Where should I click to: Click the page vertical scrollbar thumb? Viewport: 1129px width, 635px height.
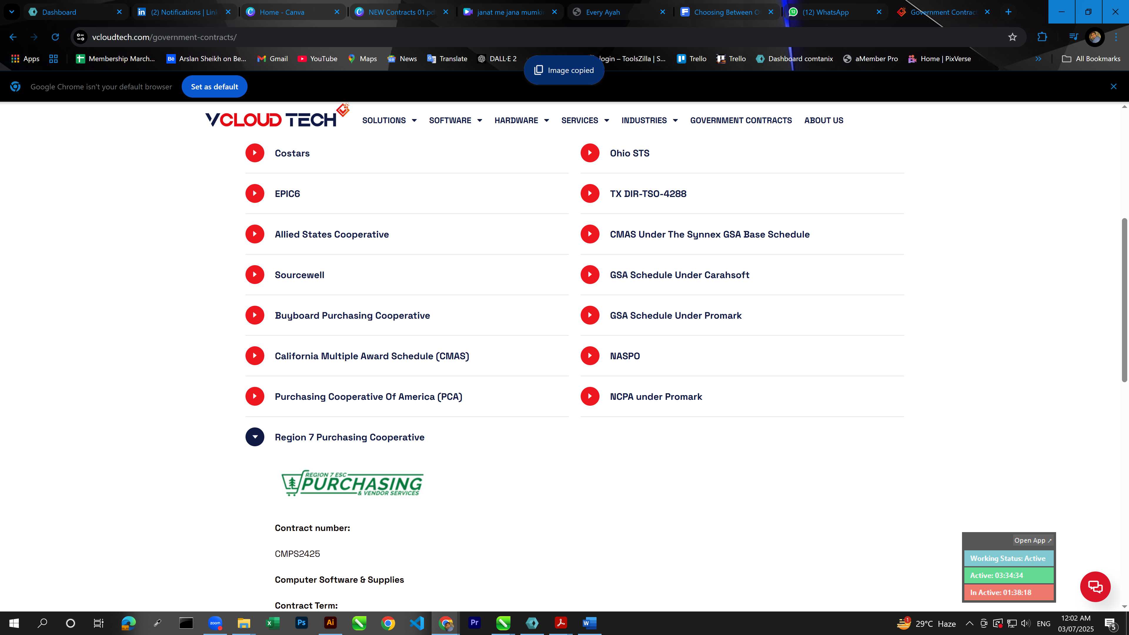coord(1124,300)
